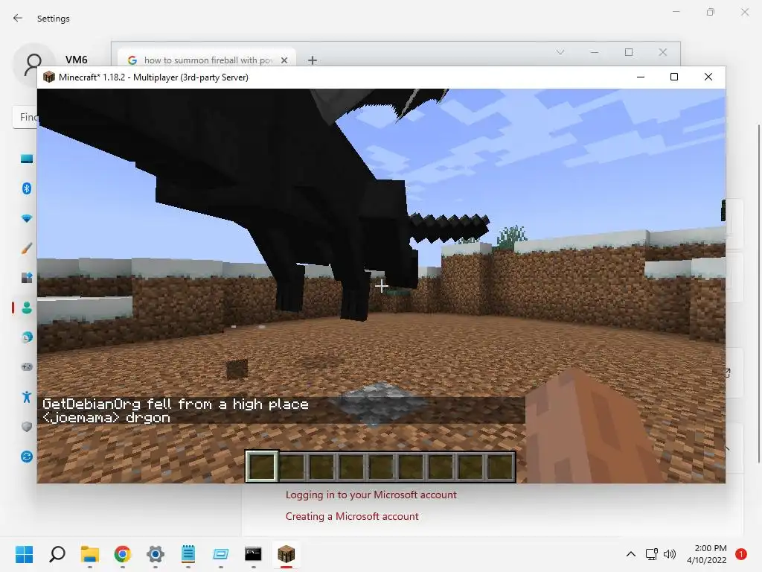Click chat message 'GetDebianOrg fell from a high place'
Image resolution: width=762 pixels, height=572 pixels.
[x=176, y=404]
